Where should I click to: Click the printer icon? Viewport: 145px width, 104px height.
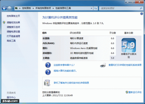point(103,65)
